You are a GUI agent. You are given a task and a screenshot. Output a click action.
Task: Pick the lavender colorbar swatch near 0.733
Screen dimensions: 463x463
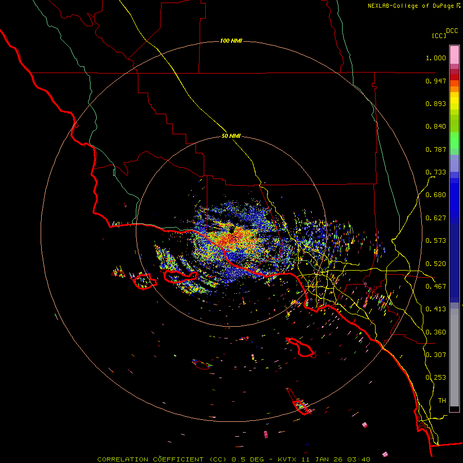pyautogui.click(x=454, y=163)
